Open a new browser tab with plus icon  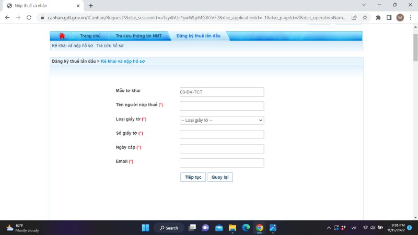(x=90, y=6)
